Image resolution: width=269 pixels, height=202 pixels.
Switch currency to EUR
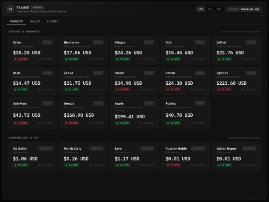point(219,9)
